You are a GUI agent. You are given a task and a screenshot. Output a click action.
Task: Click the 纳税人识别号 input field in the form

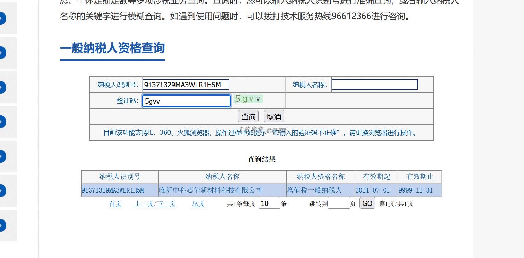(x=186, y=85)
